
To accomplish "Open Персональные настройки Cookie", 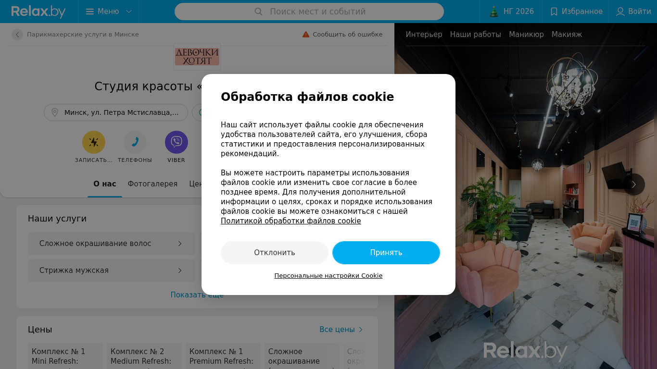I will [328, 276].
